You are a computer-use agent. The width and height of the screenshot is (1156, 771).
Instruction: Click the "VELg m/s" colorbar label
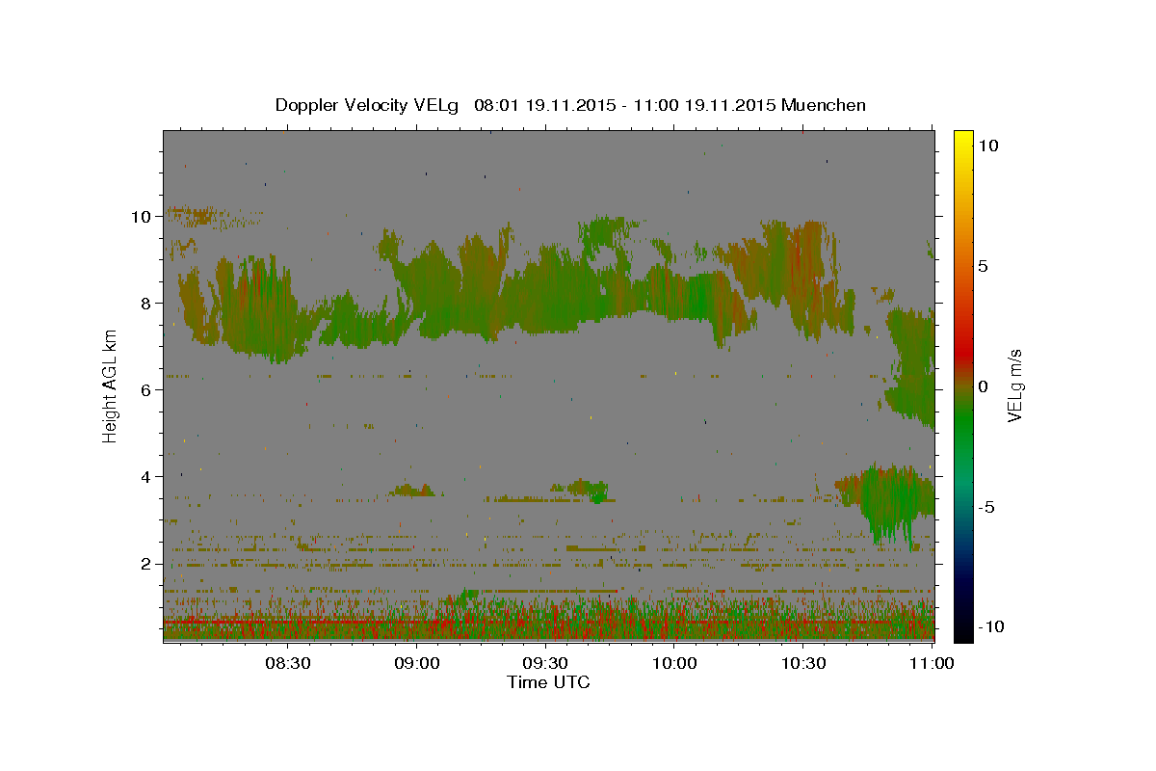[x=1014, y=385]
